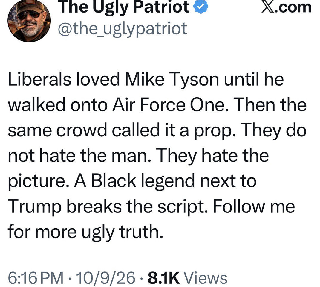
Task: Open The Ugly Patriot profile picture
Action: (x=29, y=20)
